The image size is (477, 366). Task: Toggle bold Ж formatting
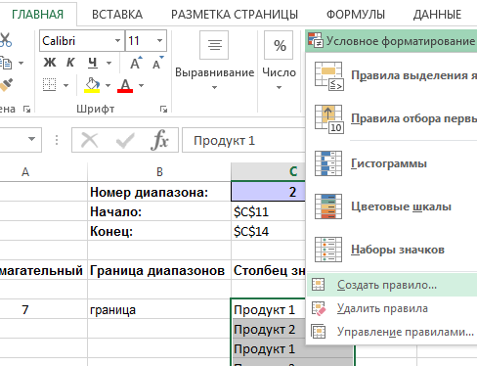(x=50, y=63)
